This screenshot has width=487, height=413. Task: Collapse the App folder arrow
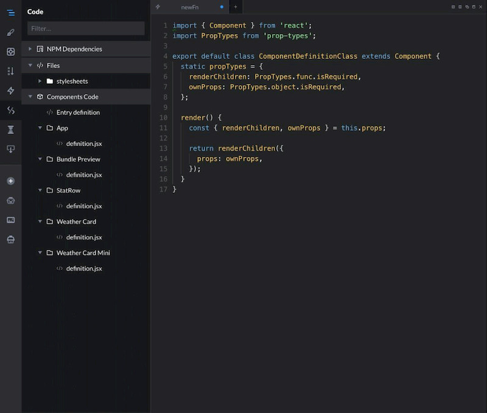[x=40, y=128]
